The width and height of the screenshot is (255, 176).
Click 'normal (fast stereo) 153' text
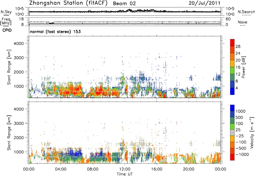click(55, 31)
